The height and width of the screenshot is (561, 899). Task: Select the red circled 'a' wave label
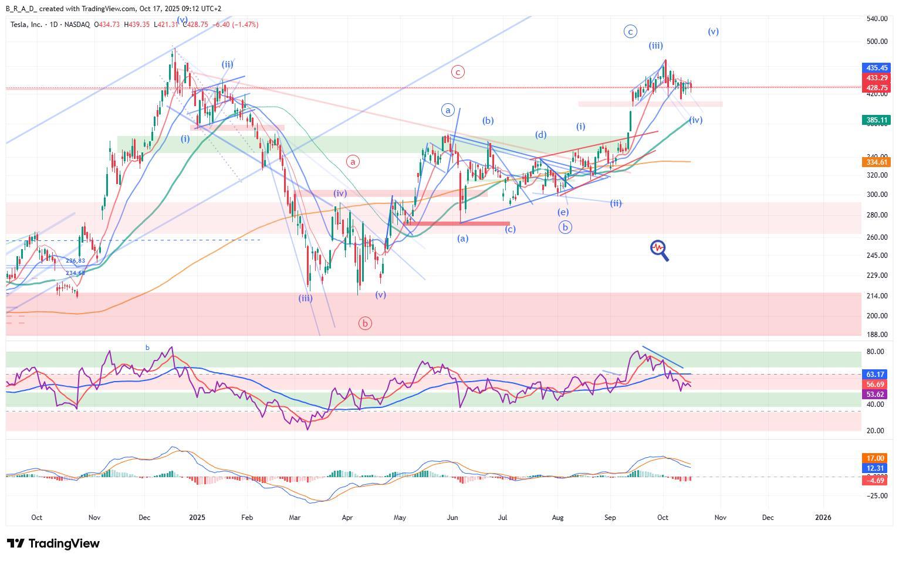pos(353,162)
